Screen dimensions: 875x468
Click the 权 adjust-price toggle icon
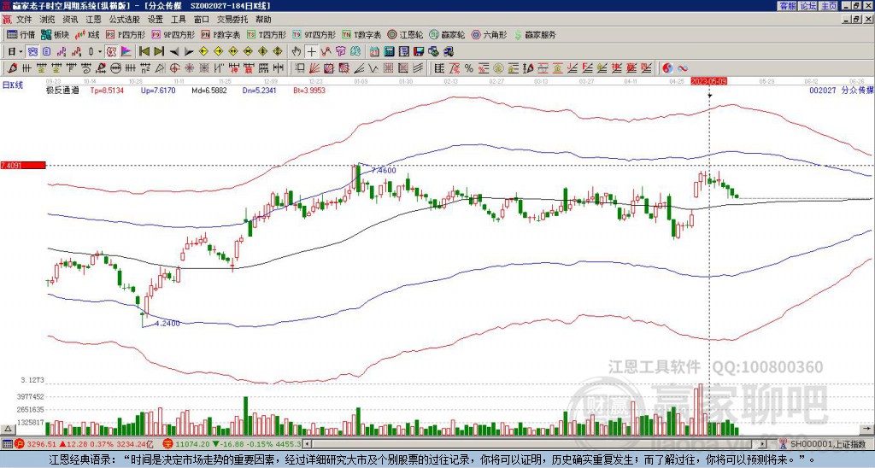[111, 51]
